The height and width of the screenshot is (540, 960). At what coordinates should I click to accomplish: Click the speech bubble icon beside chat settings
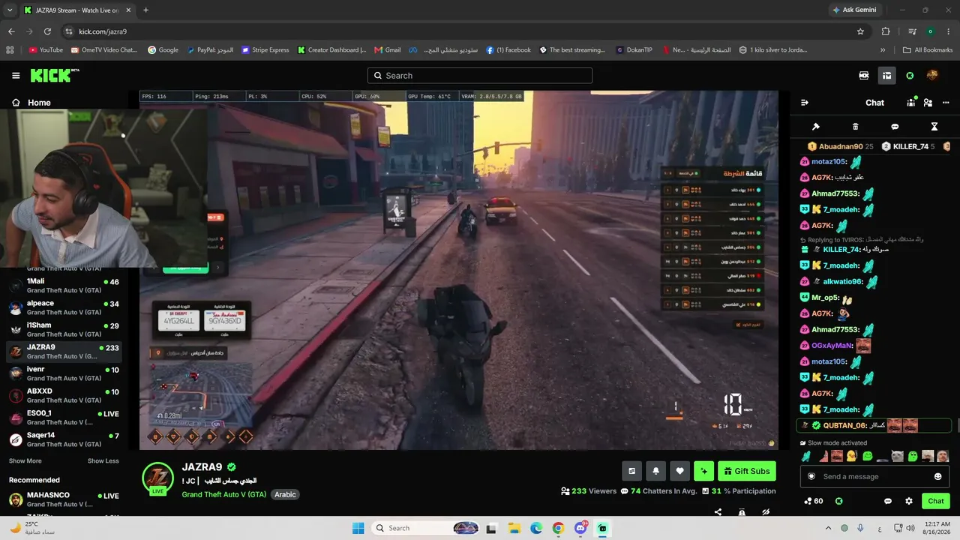point(888,501)
